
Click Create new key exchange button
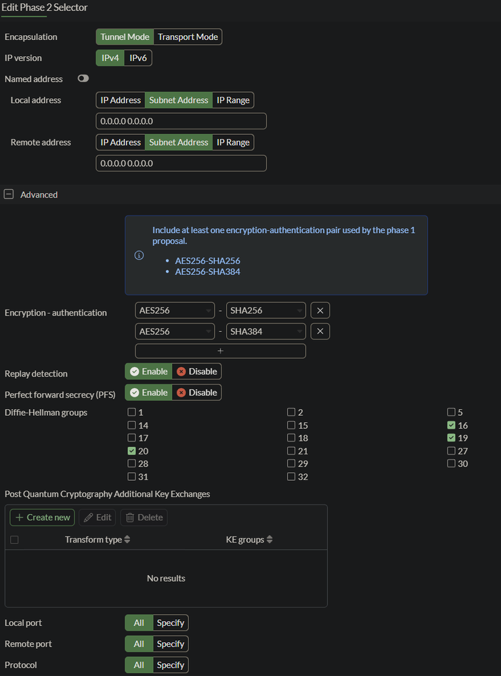(42, 517)
